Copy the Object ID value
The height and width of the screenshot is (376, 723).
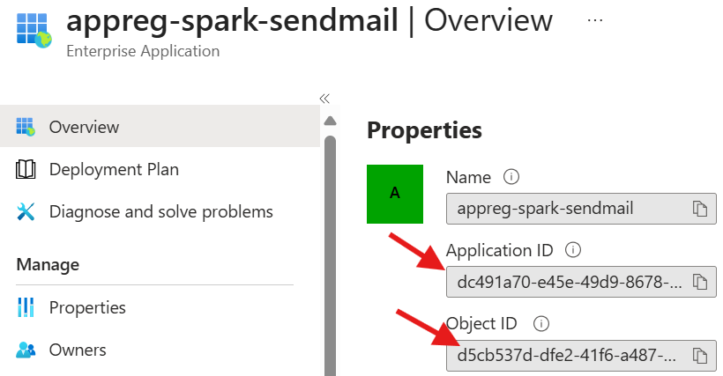tap(699, 356)
